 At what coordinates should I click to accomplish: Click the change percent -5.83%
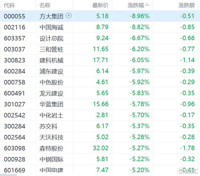point(139,93)
